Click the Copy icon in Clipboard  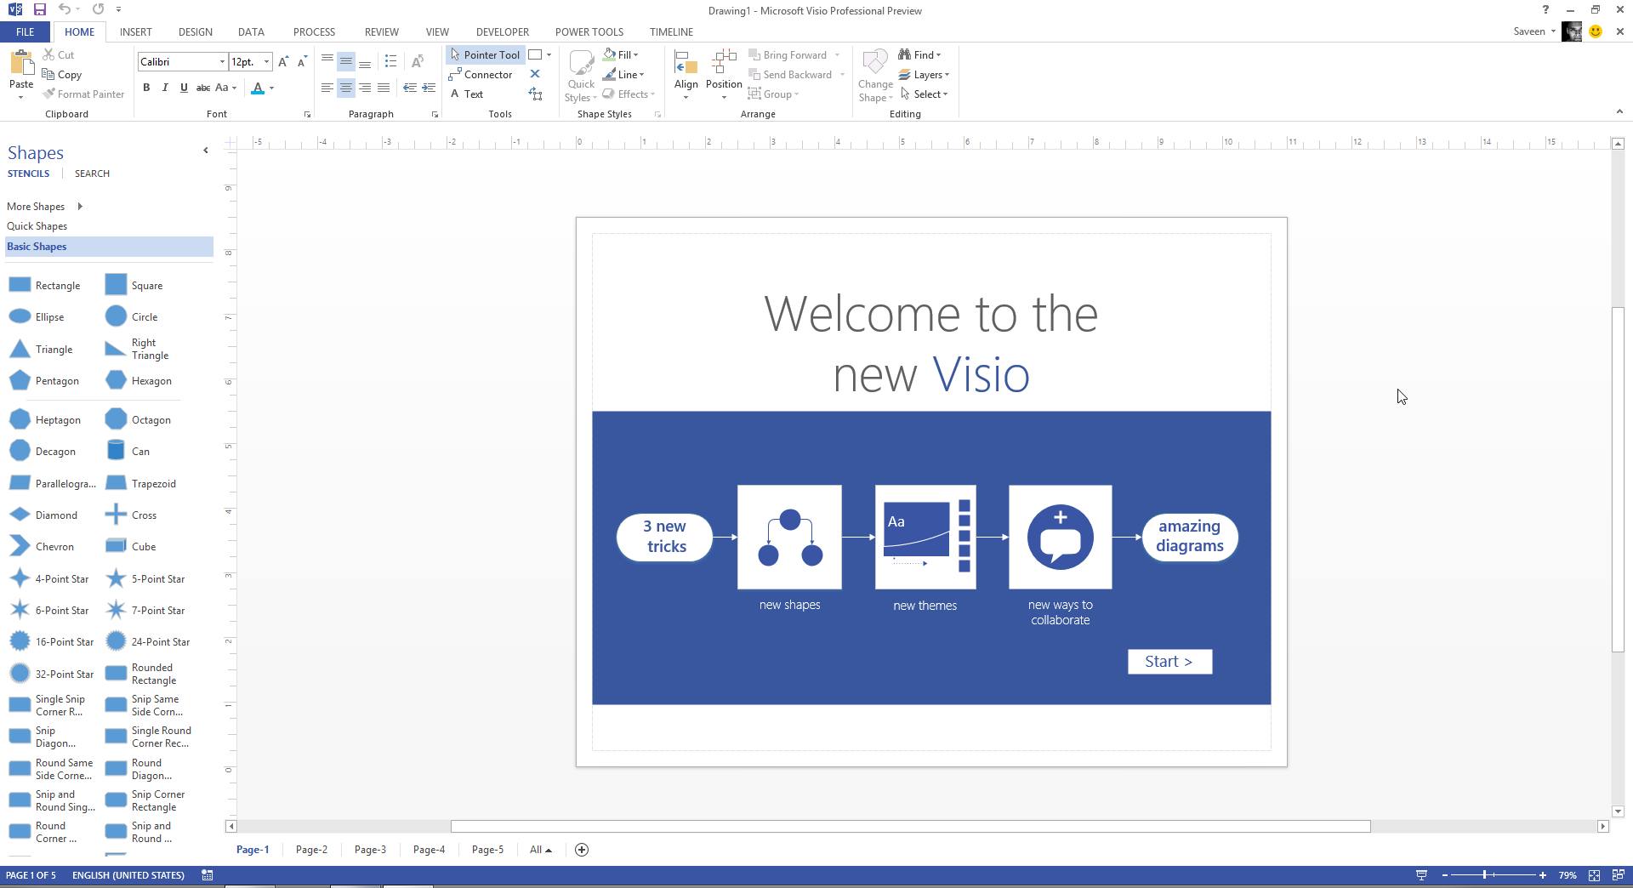[48, 75]
